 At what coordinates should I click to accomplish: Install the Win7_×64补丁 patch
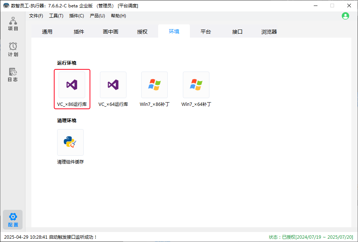click(x=196, y=85)
